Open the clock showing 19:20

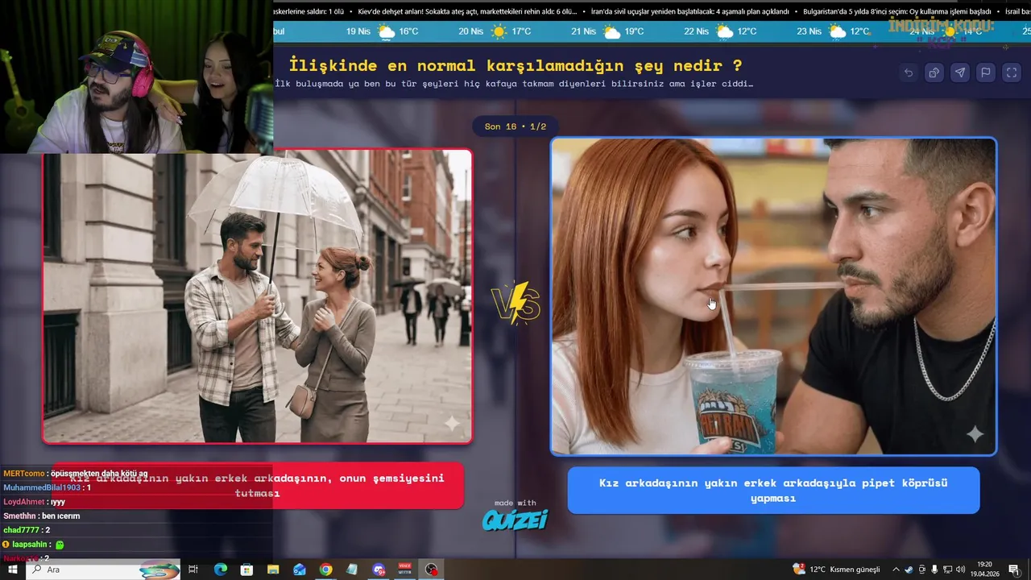985,570
